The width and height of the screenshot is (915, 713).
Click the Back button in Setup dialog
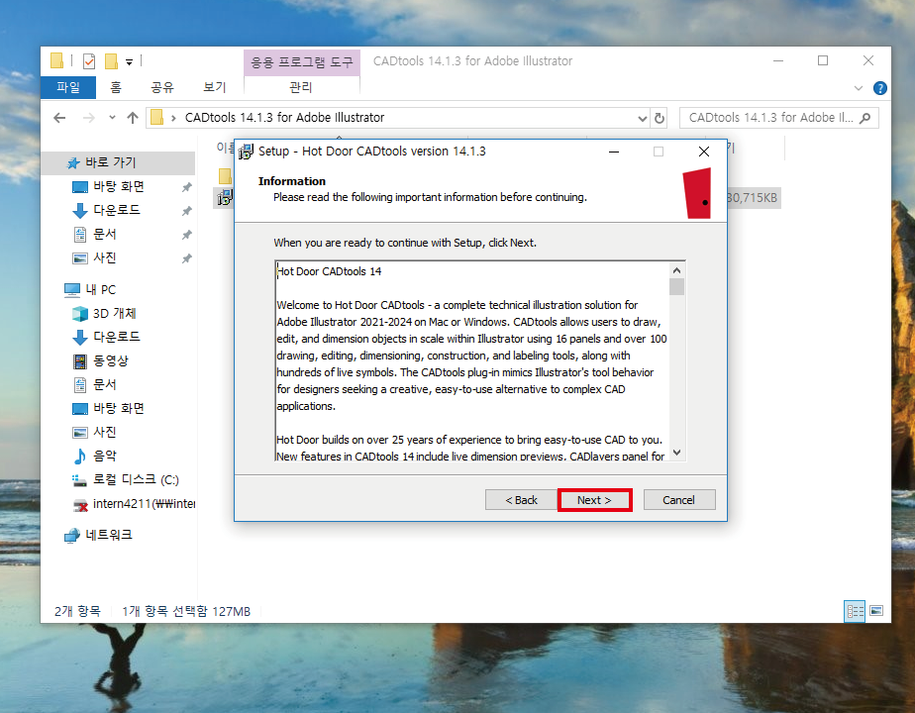[x=521, y=500]
